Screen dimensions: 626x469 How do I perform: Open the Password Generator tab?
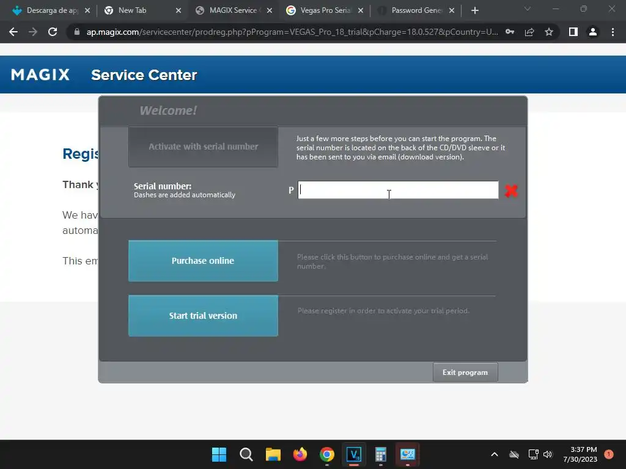416,10
